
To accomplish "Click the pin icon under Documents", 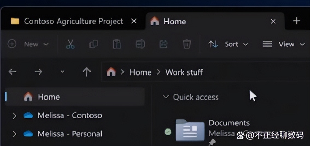I will point(212,142).
